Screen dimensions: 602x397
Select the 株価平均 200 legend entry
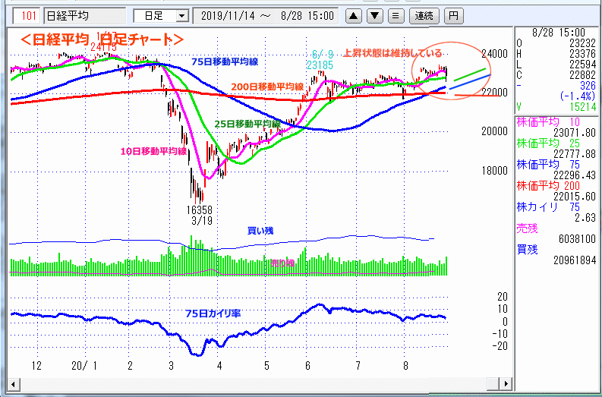[x=557, y=186]
